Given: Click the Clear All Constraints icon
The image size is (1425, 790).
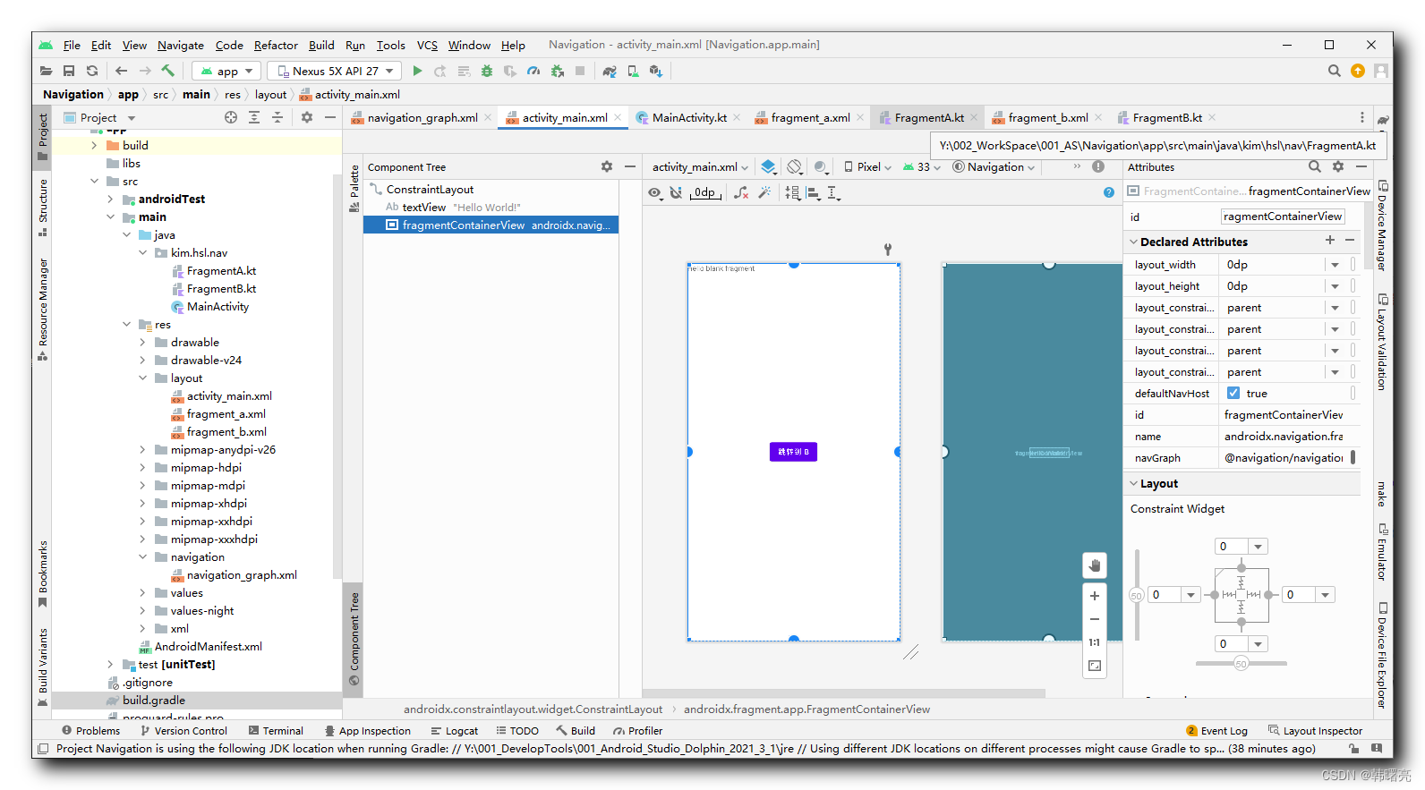Looking at the screenshot, I should [741, 192].
